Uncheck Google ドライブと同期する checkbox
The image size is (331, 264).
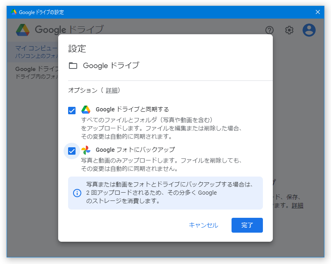[72, 111]
